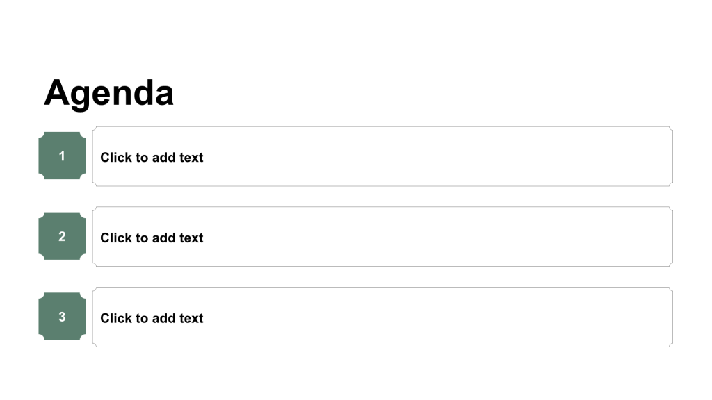Click the empty middle of the first agenda box
Image resolution: width=712 pixels, height=400 pixels.
coord(417,157)
